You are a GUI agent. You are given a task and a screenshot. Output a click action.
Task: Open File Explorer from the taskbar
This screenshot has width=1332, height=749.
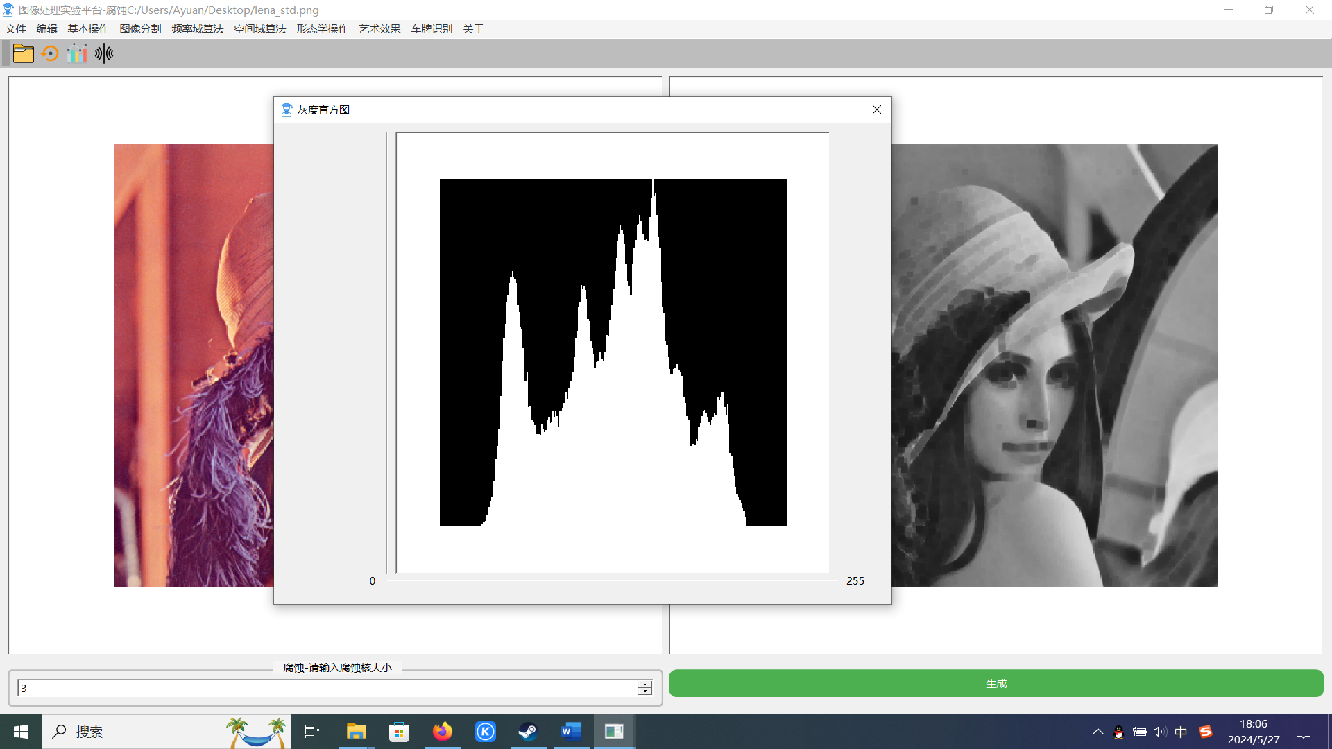[x=356, y=732]
